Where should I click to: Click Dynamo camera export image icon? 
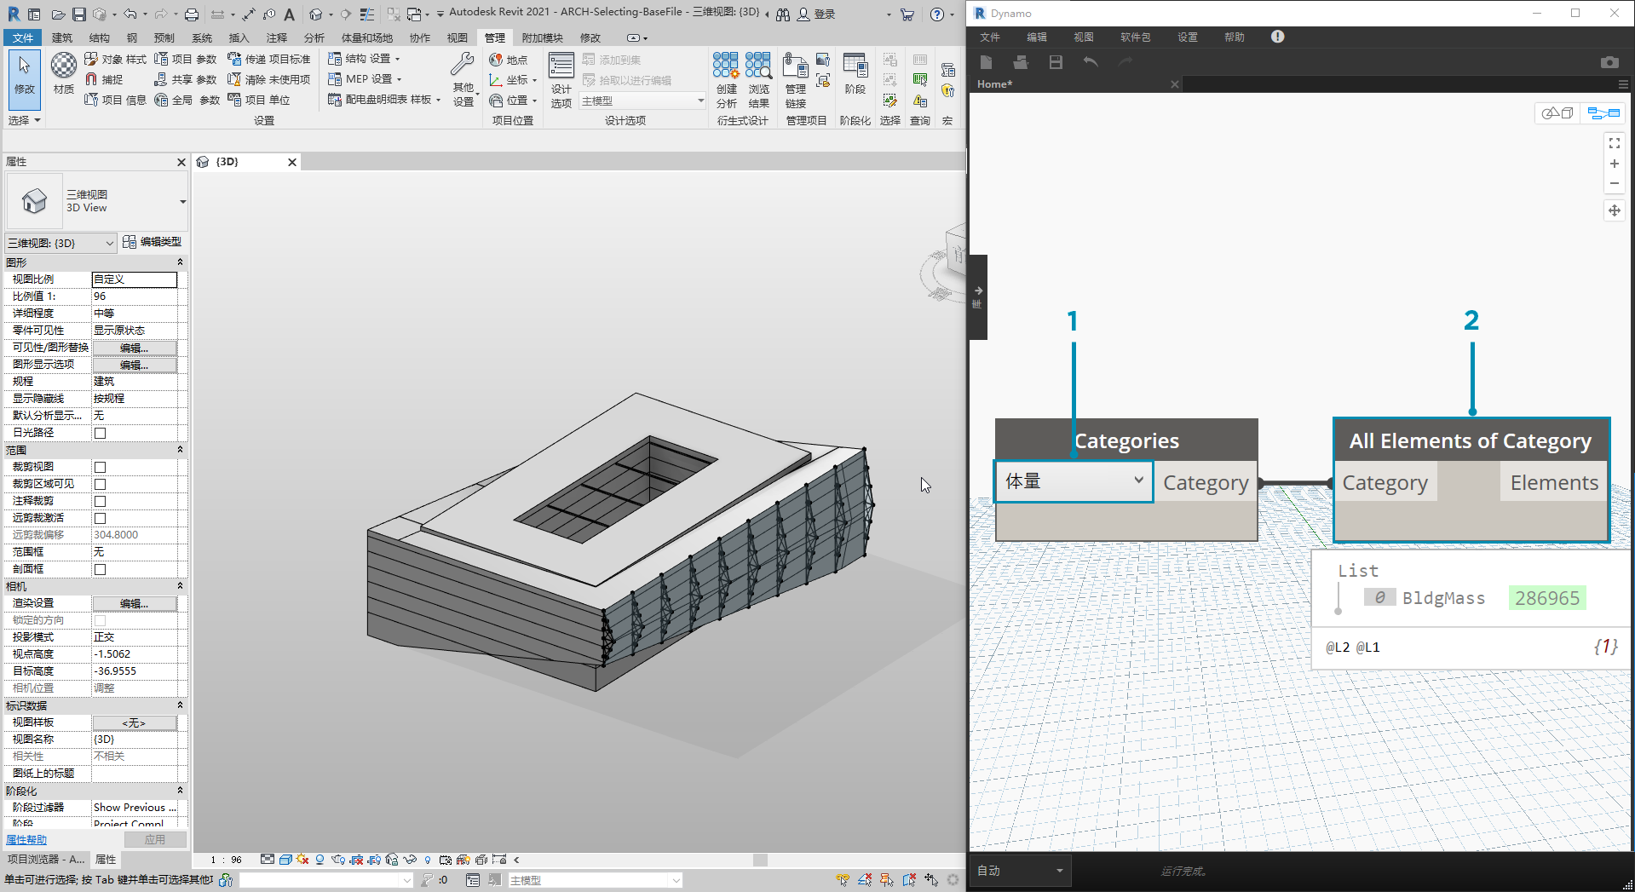click(1609, 62)
